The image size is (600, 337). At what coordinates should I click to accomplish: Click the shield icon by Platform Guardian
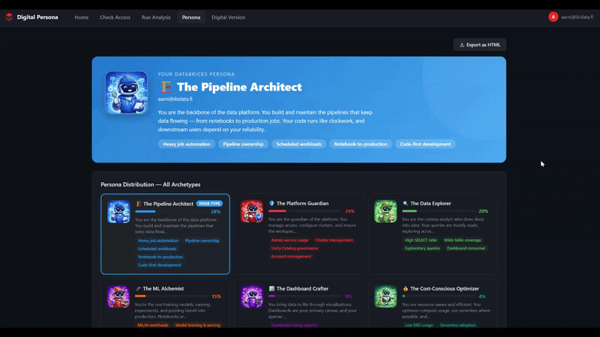coord(271,203)
